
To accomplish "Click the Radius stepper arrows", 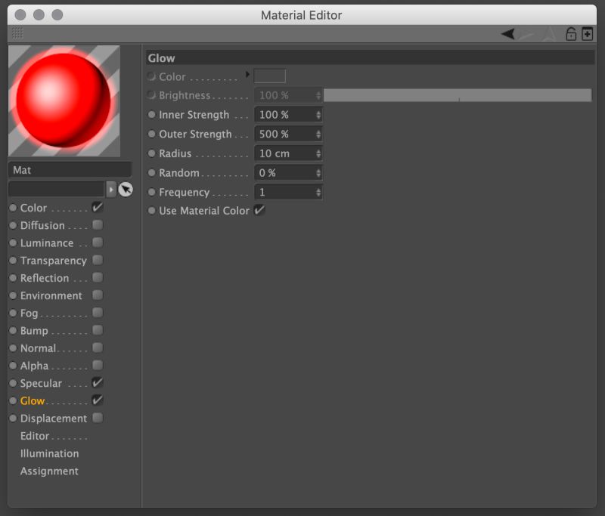I will [x=318, y=153].
